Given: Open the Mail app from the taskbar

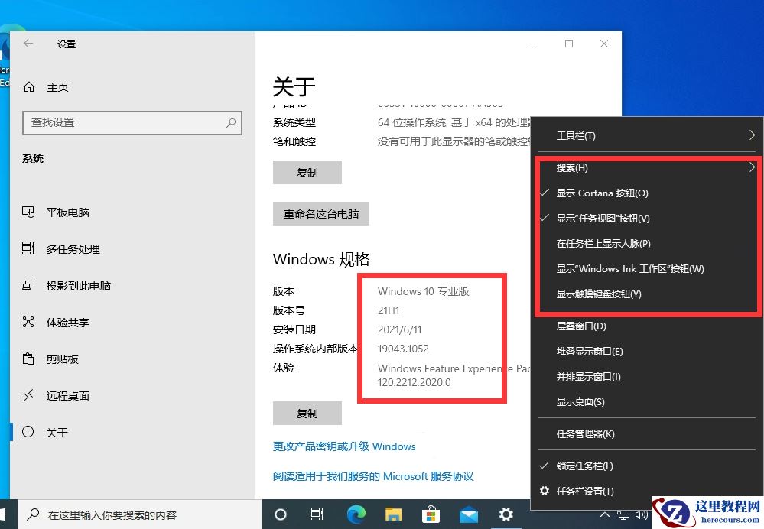Looking at the screenshot, I should (x=469, y=514).
